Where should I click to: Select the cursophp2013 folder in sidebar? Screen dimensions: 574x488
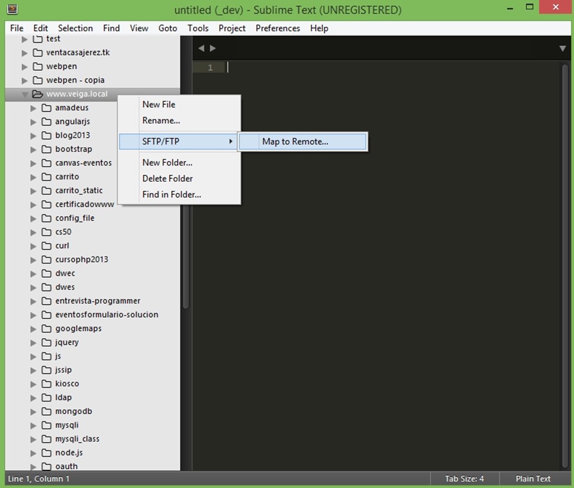[81, 259]
